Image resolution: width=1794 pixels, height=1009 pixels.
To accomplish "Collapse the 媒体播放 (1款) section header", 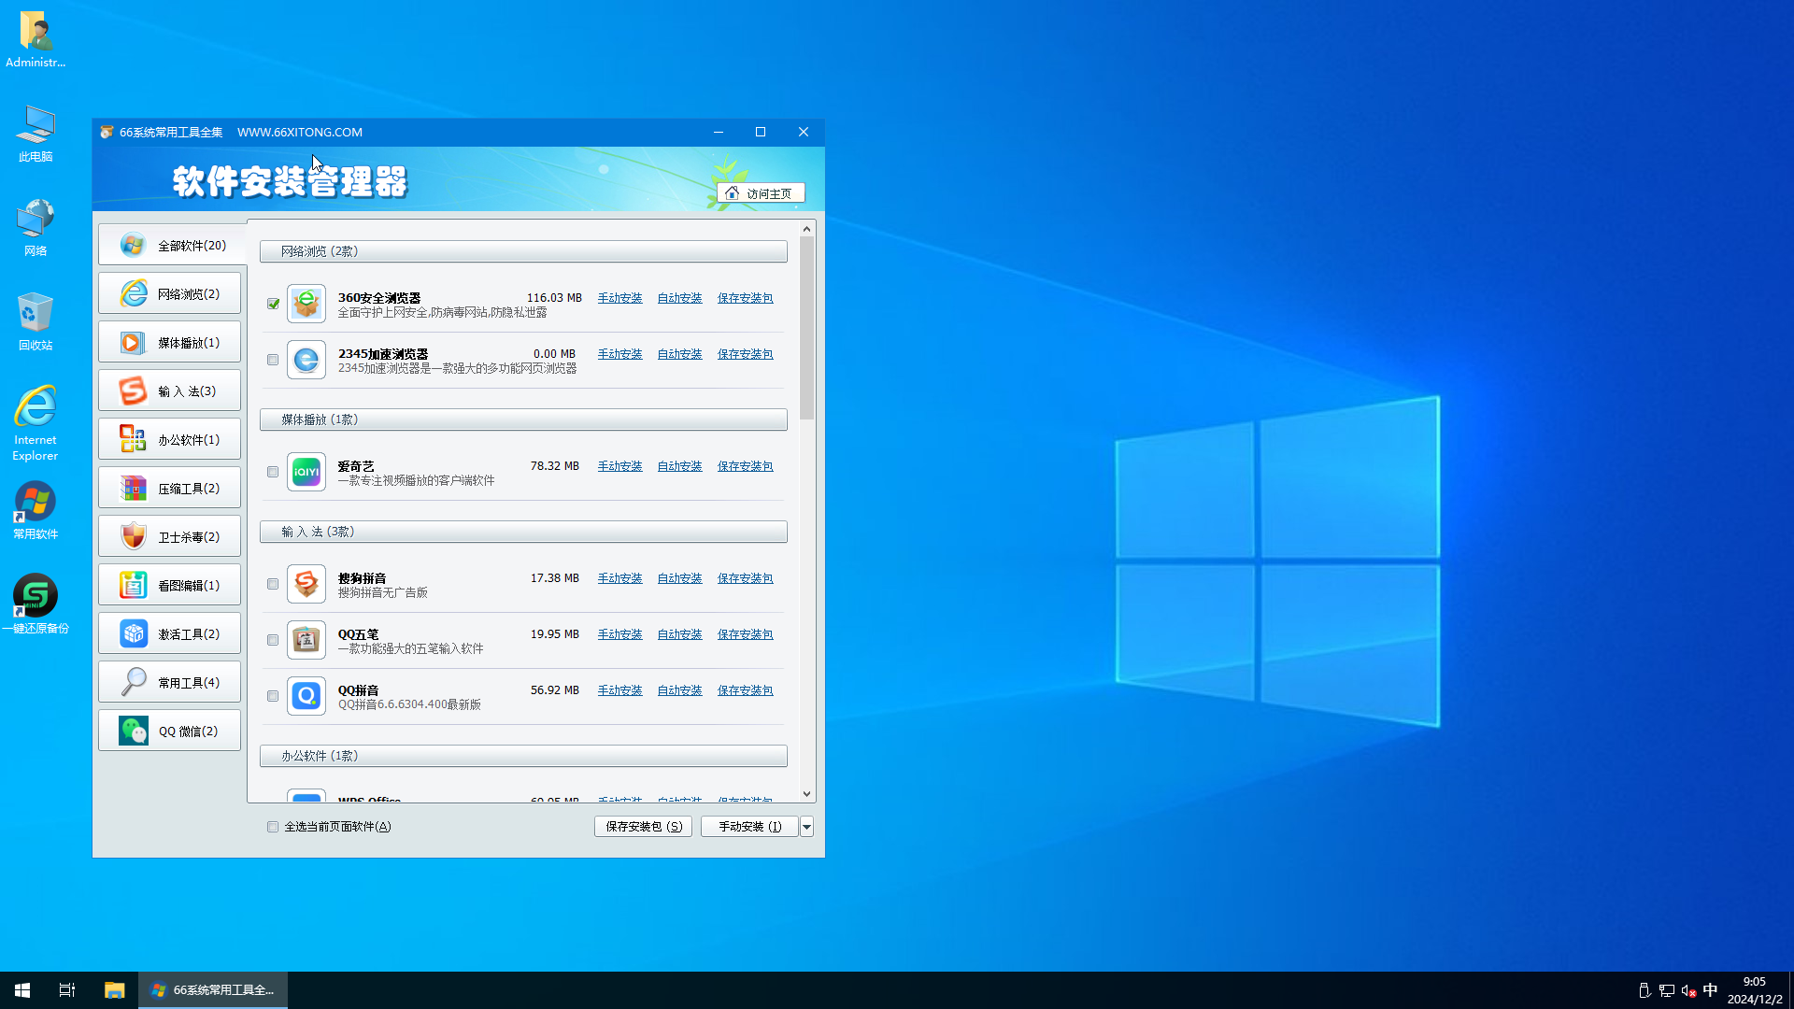I will pos(523,419).
